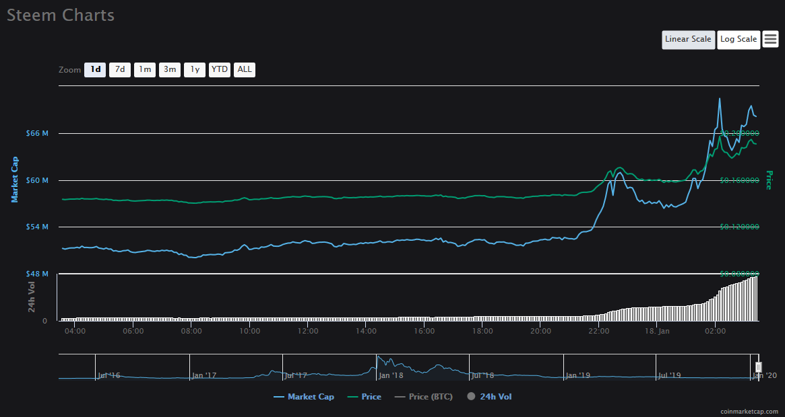
Task: Click the navigator range handle at Jan '20
Action: (759, 367)
